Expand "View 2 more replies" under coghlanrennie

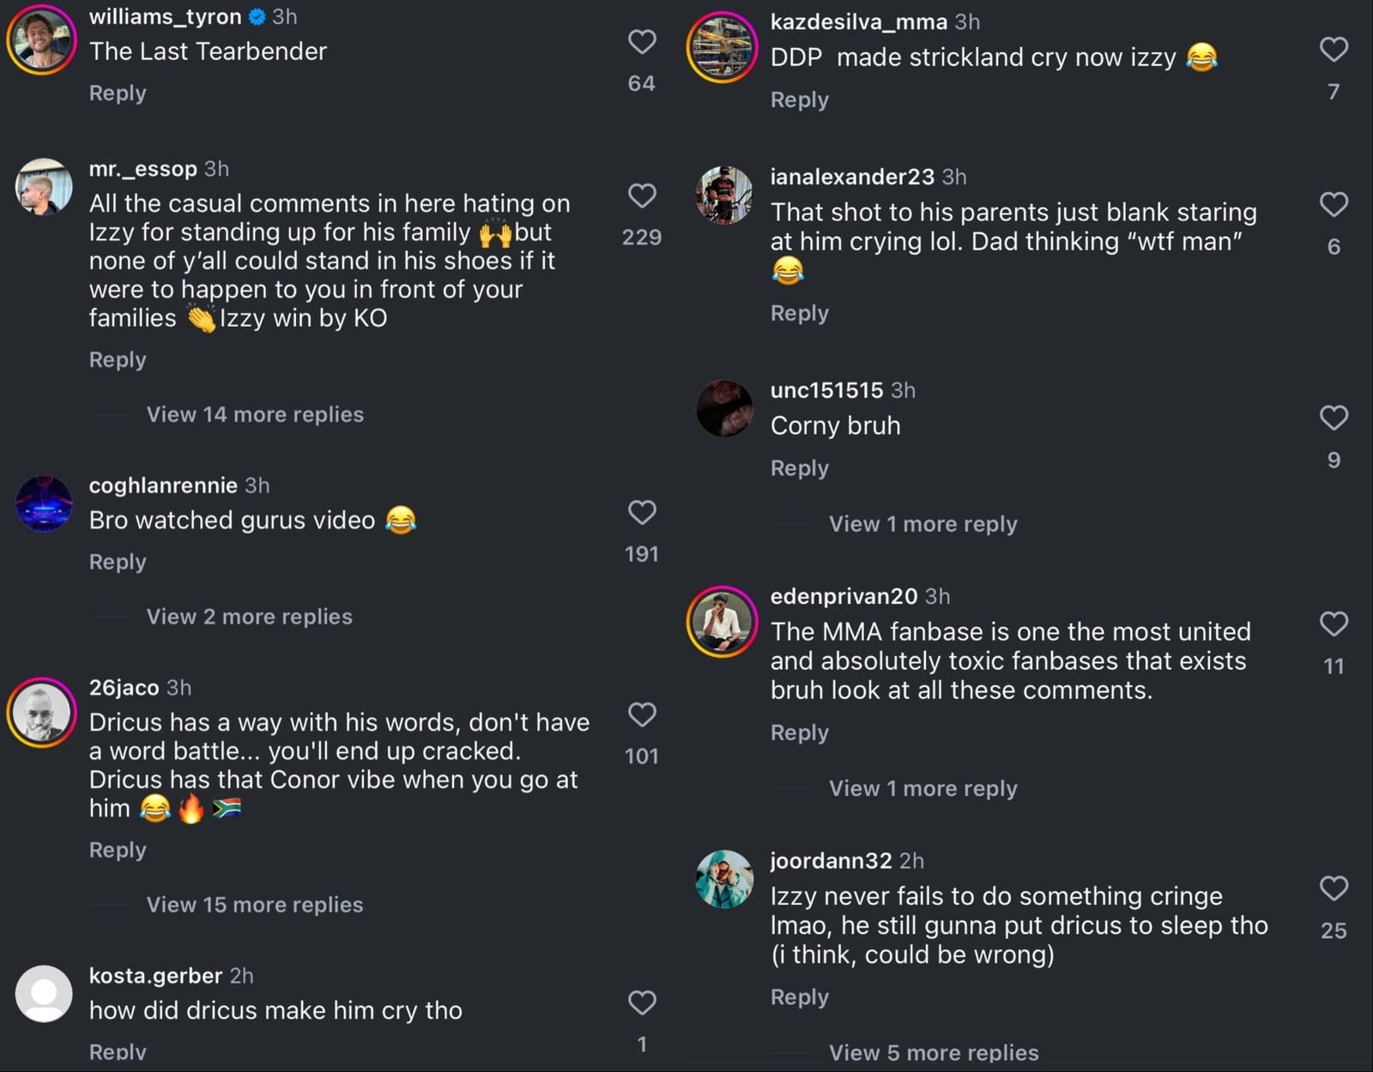[249, 617]
